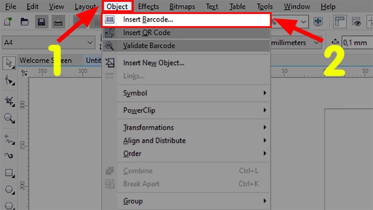The width and height of the screenshot is (373, 210).
Task: Choose the Crop tool
Action: coord(9,100)
